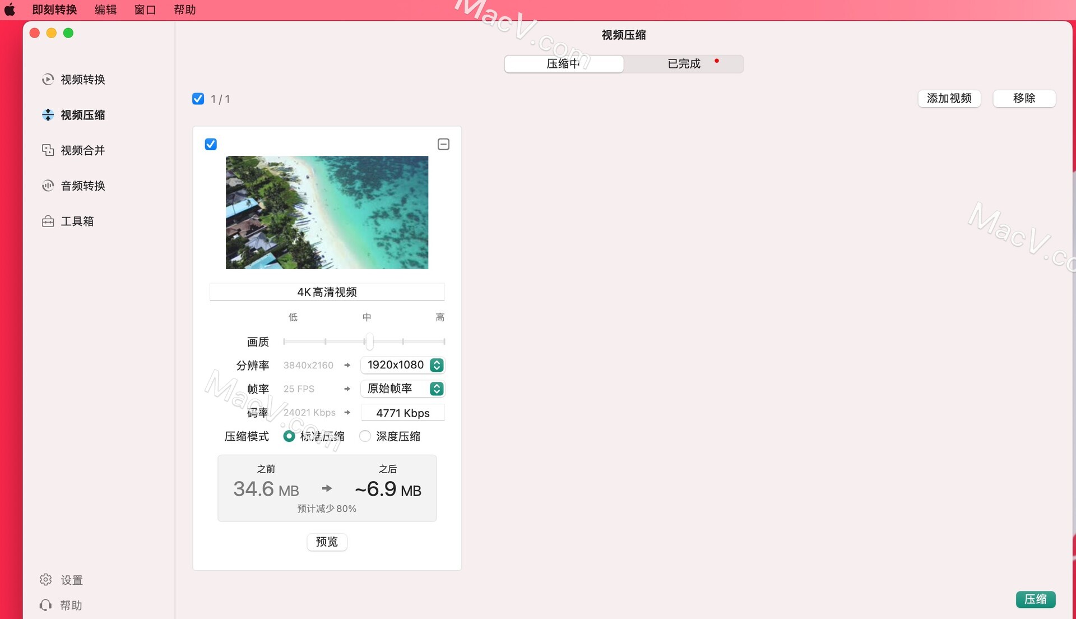Remove the video card with minus icon

tap(443, 144)
